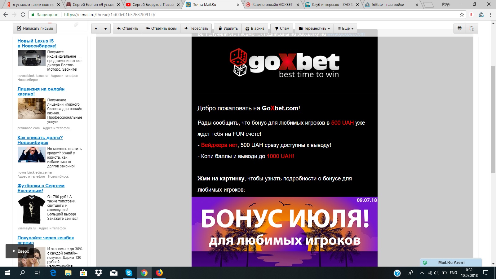Open Windows Start menu
The image size is (496, 279).
[x=7, y=273]
